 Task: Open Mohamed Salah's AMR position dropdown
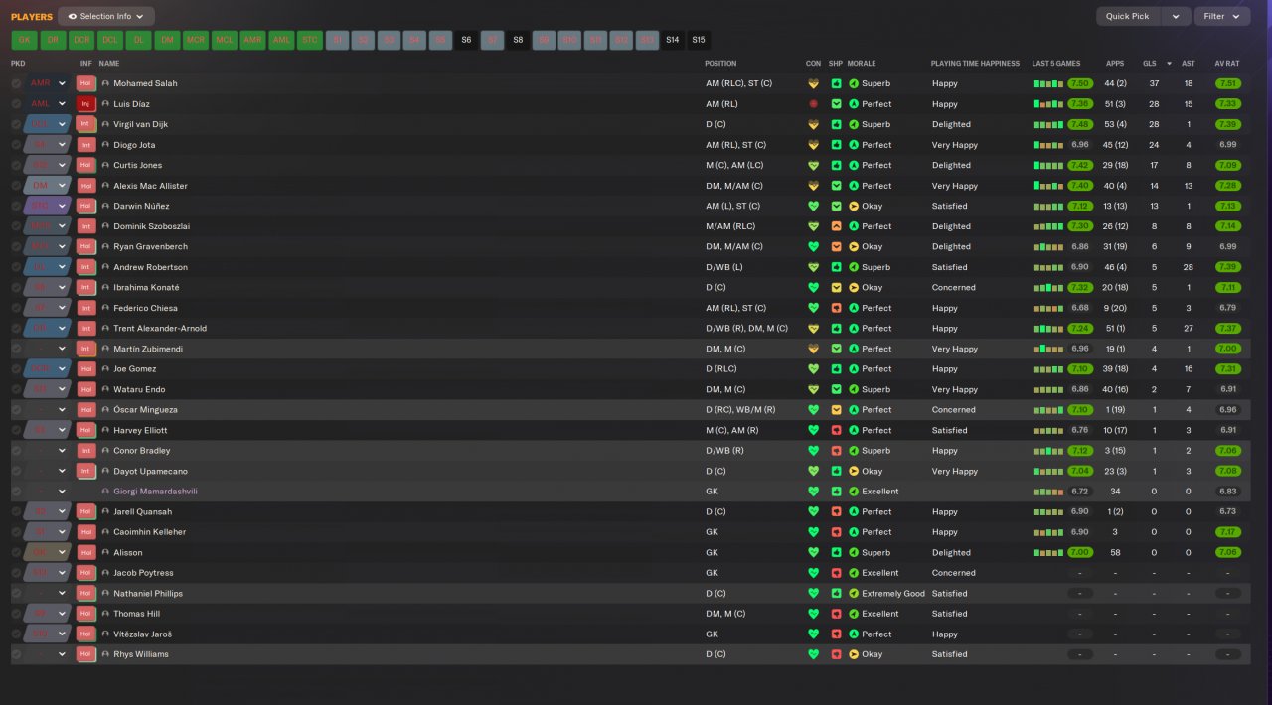[62, 83]
